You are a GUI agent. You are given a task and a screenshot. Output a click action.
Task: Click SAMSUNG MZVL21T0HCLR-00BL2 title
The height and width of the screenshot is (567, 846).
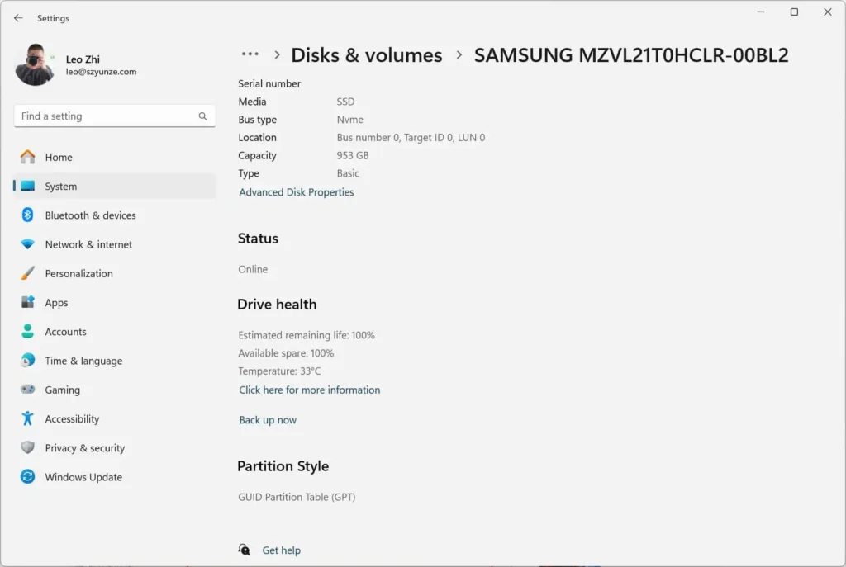pyautogui.click(x=631, y=55)
